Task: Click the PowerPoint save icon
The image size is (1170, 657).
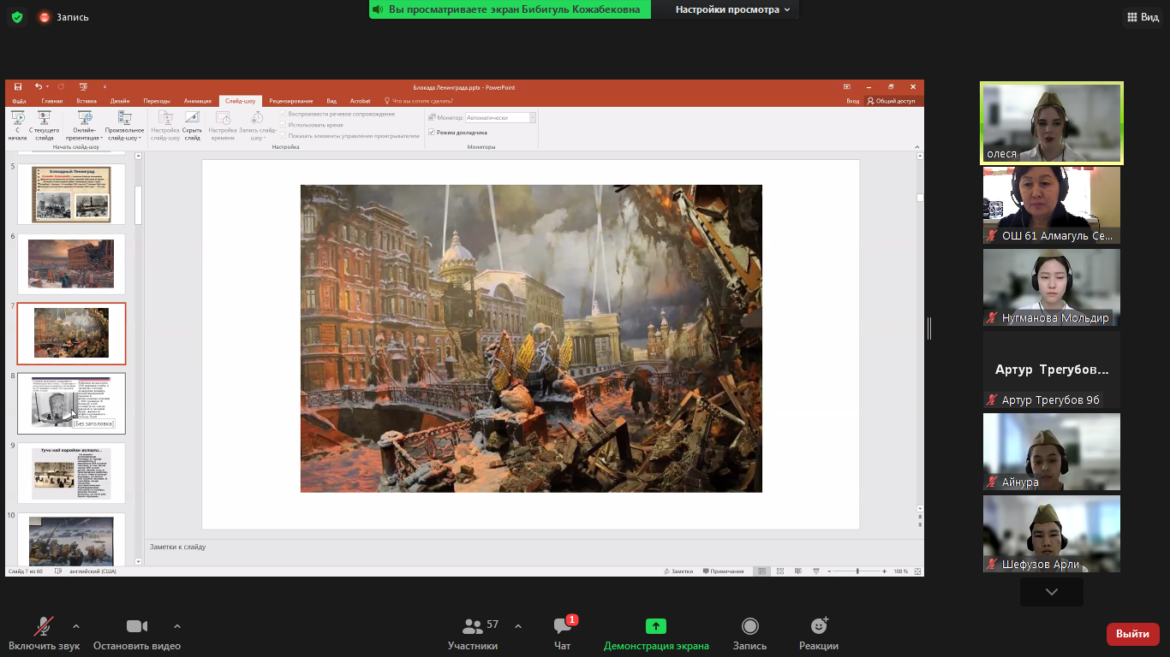Action: tap(18, 87)
